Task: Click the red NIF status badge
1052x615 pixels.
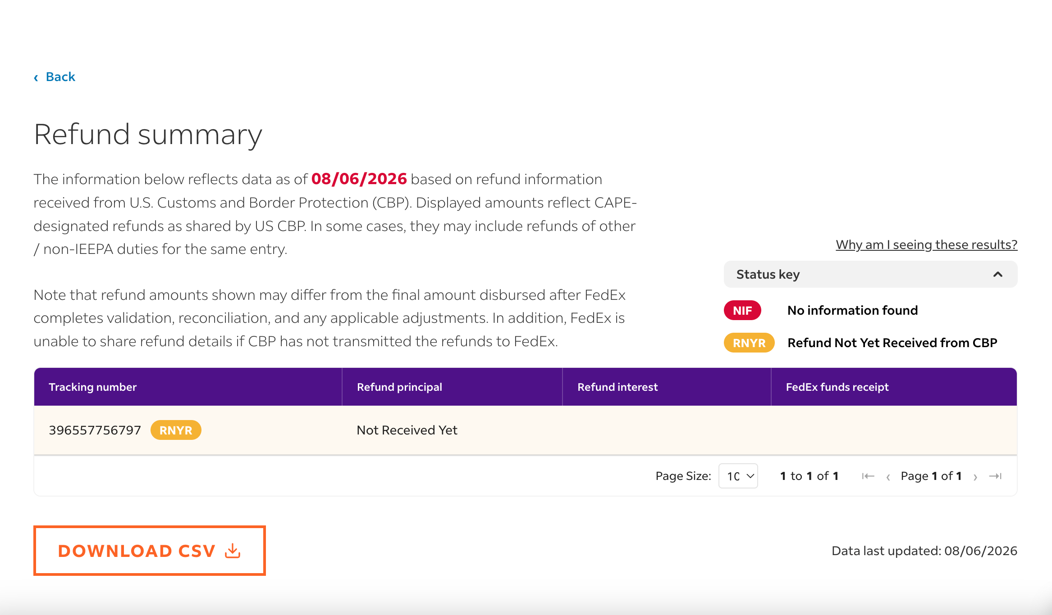Action: [742, 310]
